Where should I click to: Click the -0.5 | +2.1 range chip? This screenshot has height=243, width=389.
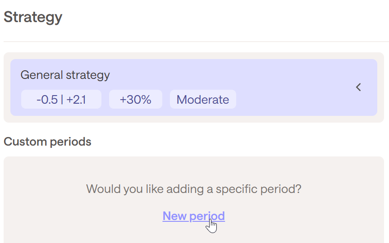tap(61, 100)
